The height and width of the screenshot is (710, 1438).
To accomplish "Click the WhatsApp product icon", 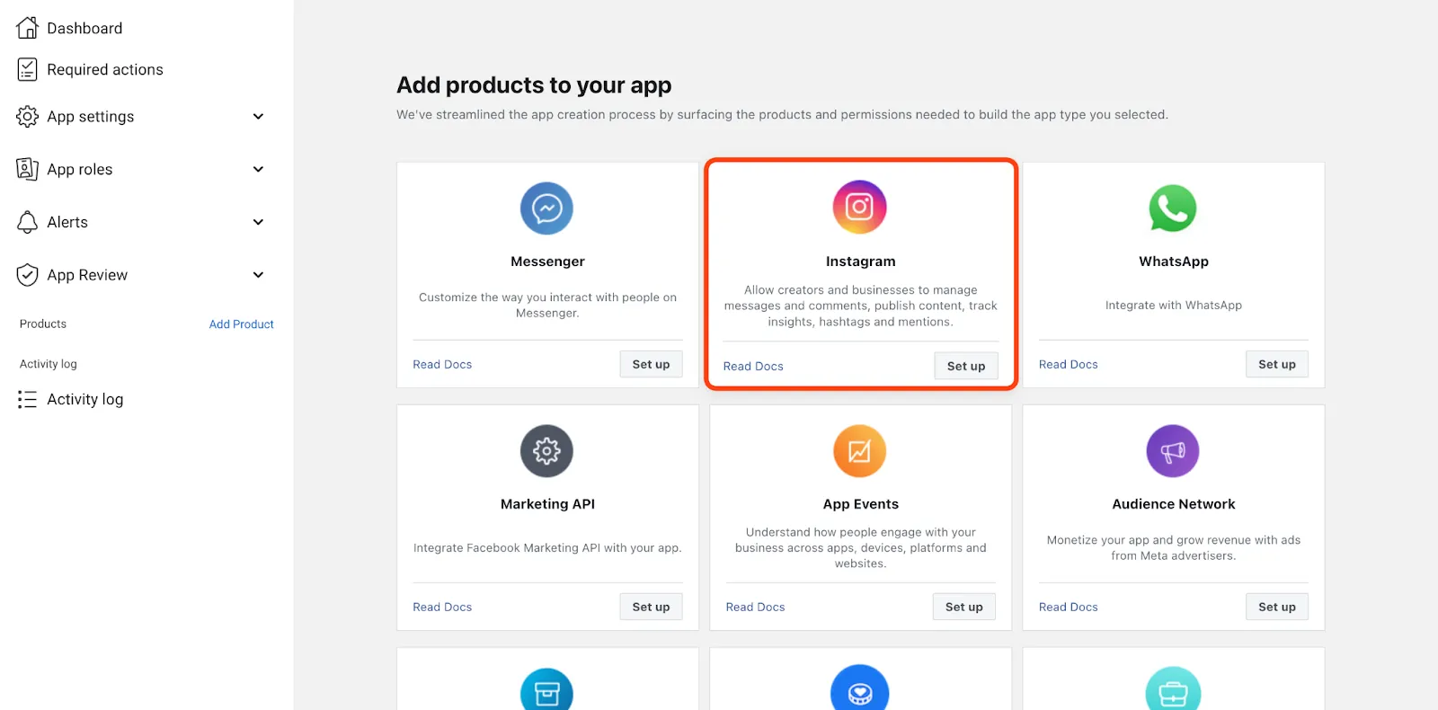I will [x=1173, y=209].
